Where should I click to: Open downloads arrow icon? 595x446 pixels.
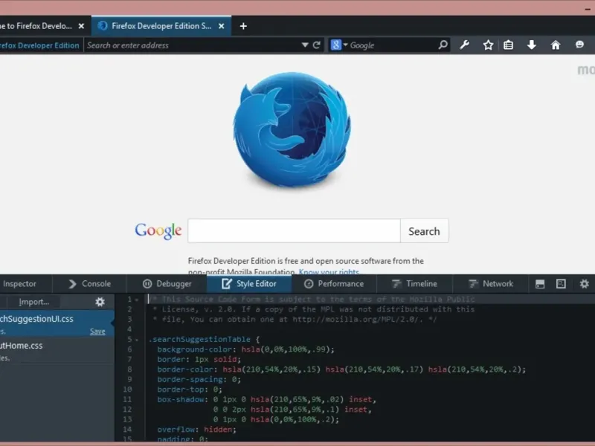point(532,45)
